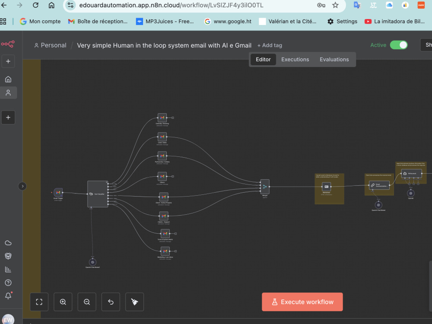Click the lower plus add-project button in sidebar

tap(8, 118)
